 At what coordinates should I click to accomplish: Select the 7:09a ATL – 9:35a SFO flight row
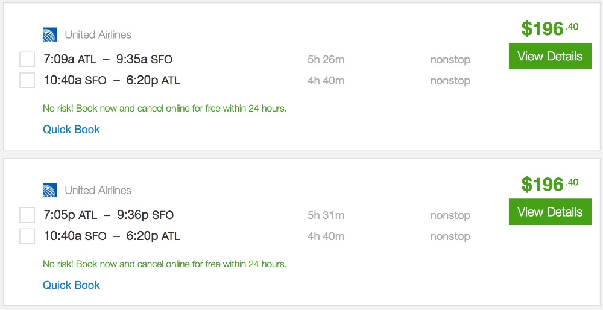tap(108, 60)
